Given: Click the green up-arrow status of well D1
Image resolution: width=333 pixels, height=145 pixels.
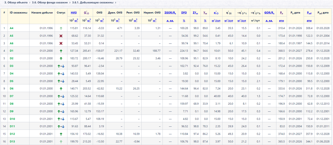Looking at the screenshot, I should [61, 51].
